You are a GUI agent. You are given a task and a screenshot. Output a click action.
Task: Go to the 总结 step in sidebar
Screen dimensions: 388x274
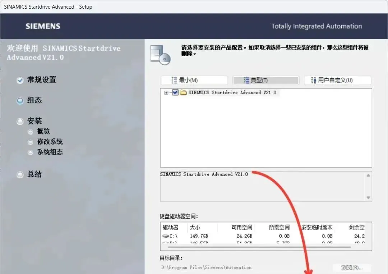pos(34,174)
